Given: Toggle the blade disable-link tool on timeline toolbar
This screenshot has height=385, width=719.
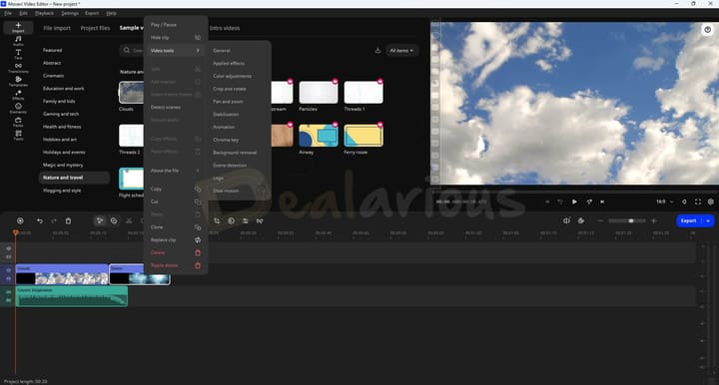Looking at the screenshot, I should 114,221.
